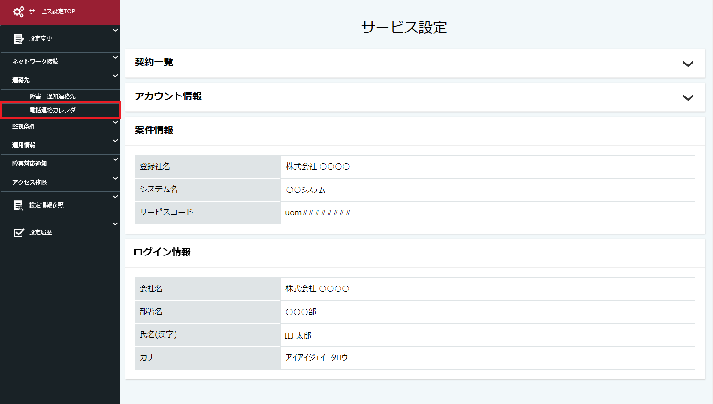Click the 登録社名 label cell

point(208,167)
